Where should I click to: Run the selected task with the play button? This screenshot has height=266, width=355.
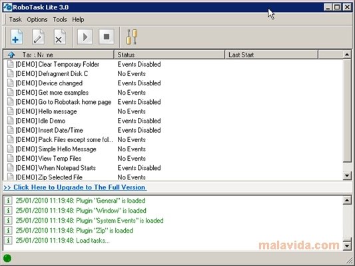(x=85, y=37)
